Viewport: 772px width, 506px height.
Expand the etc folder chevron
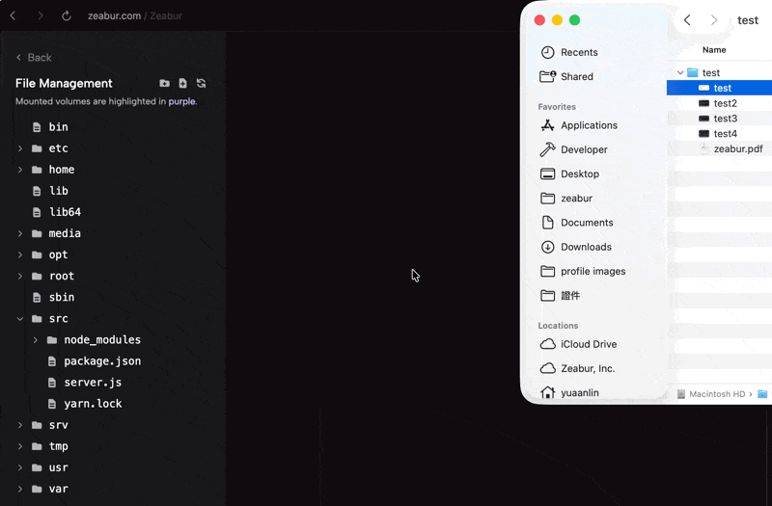point(20,148)
